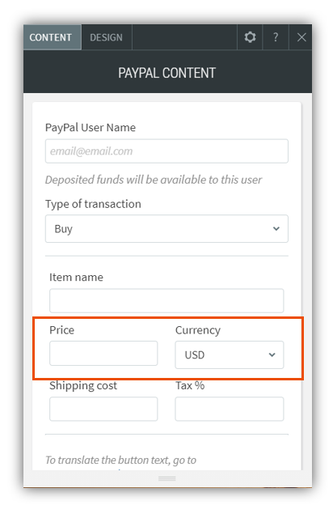The height and width of the screenshot is (505, 333).
Task: Click the "Shipping cost" label text
Action: (83, 386)
